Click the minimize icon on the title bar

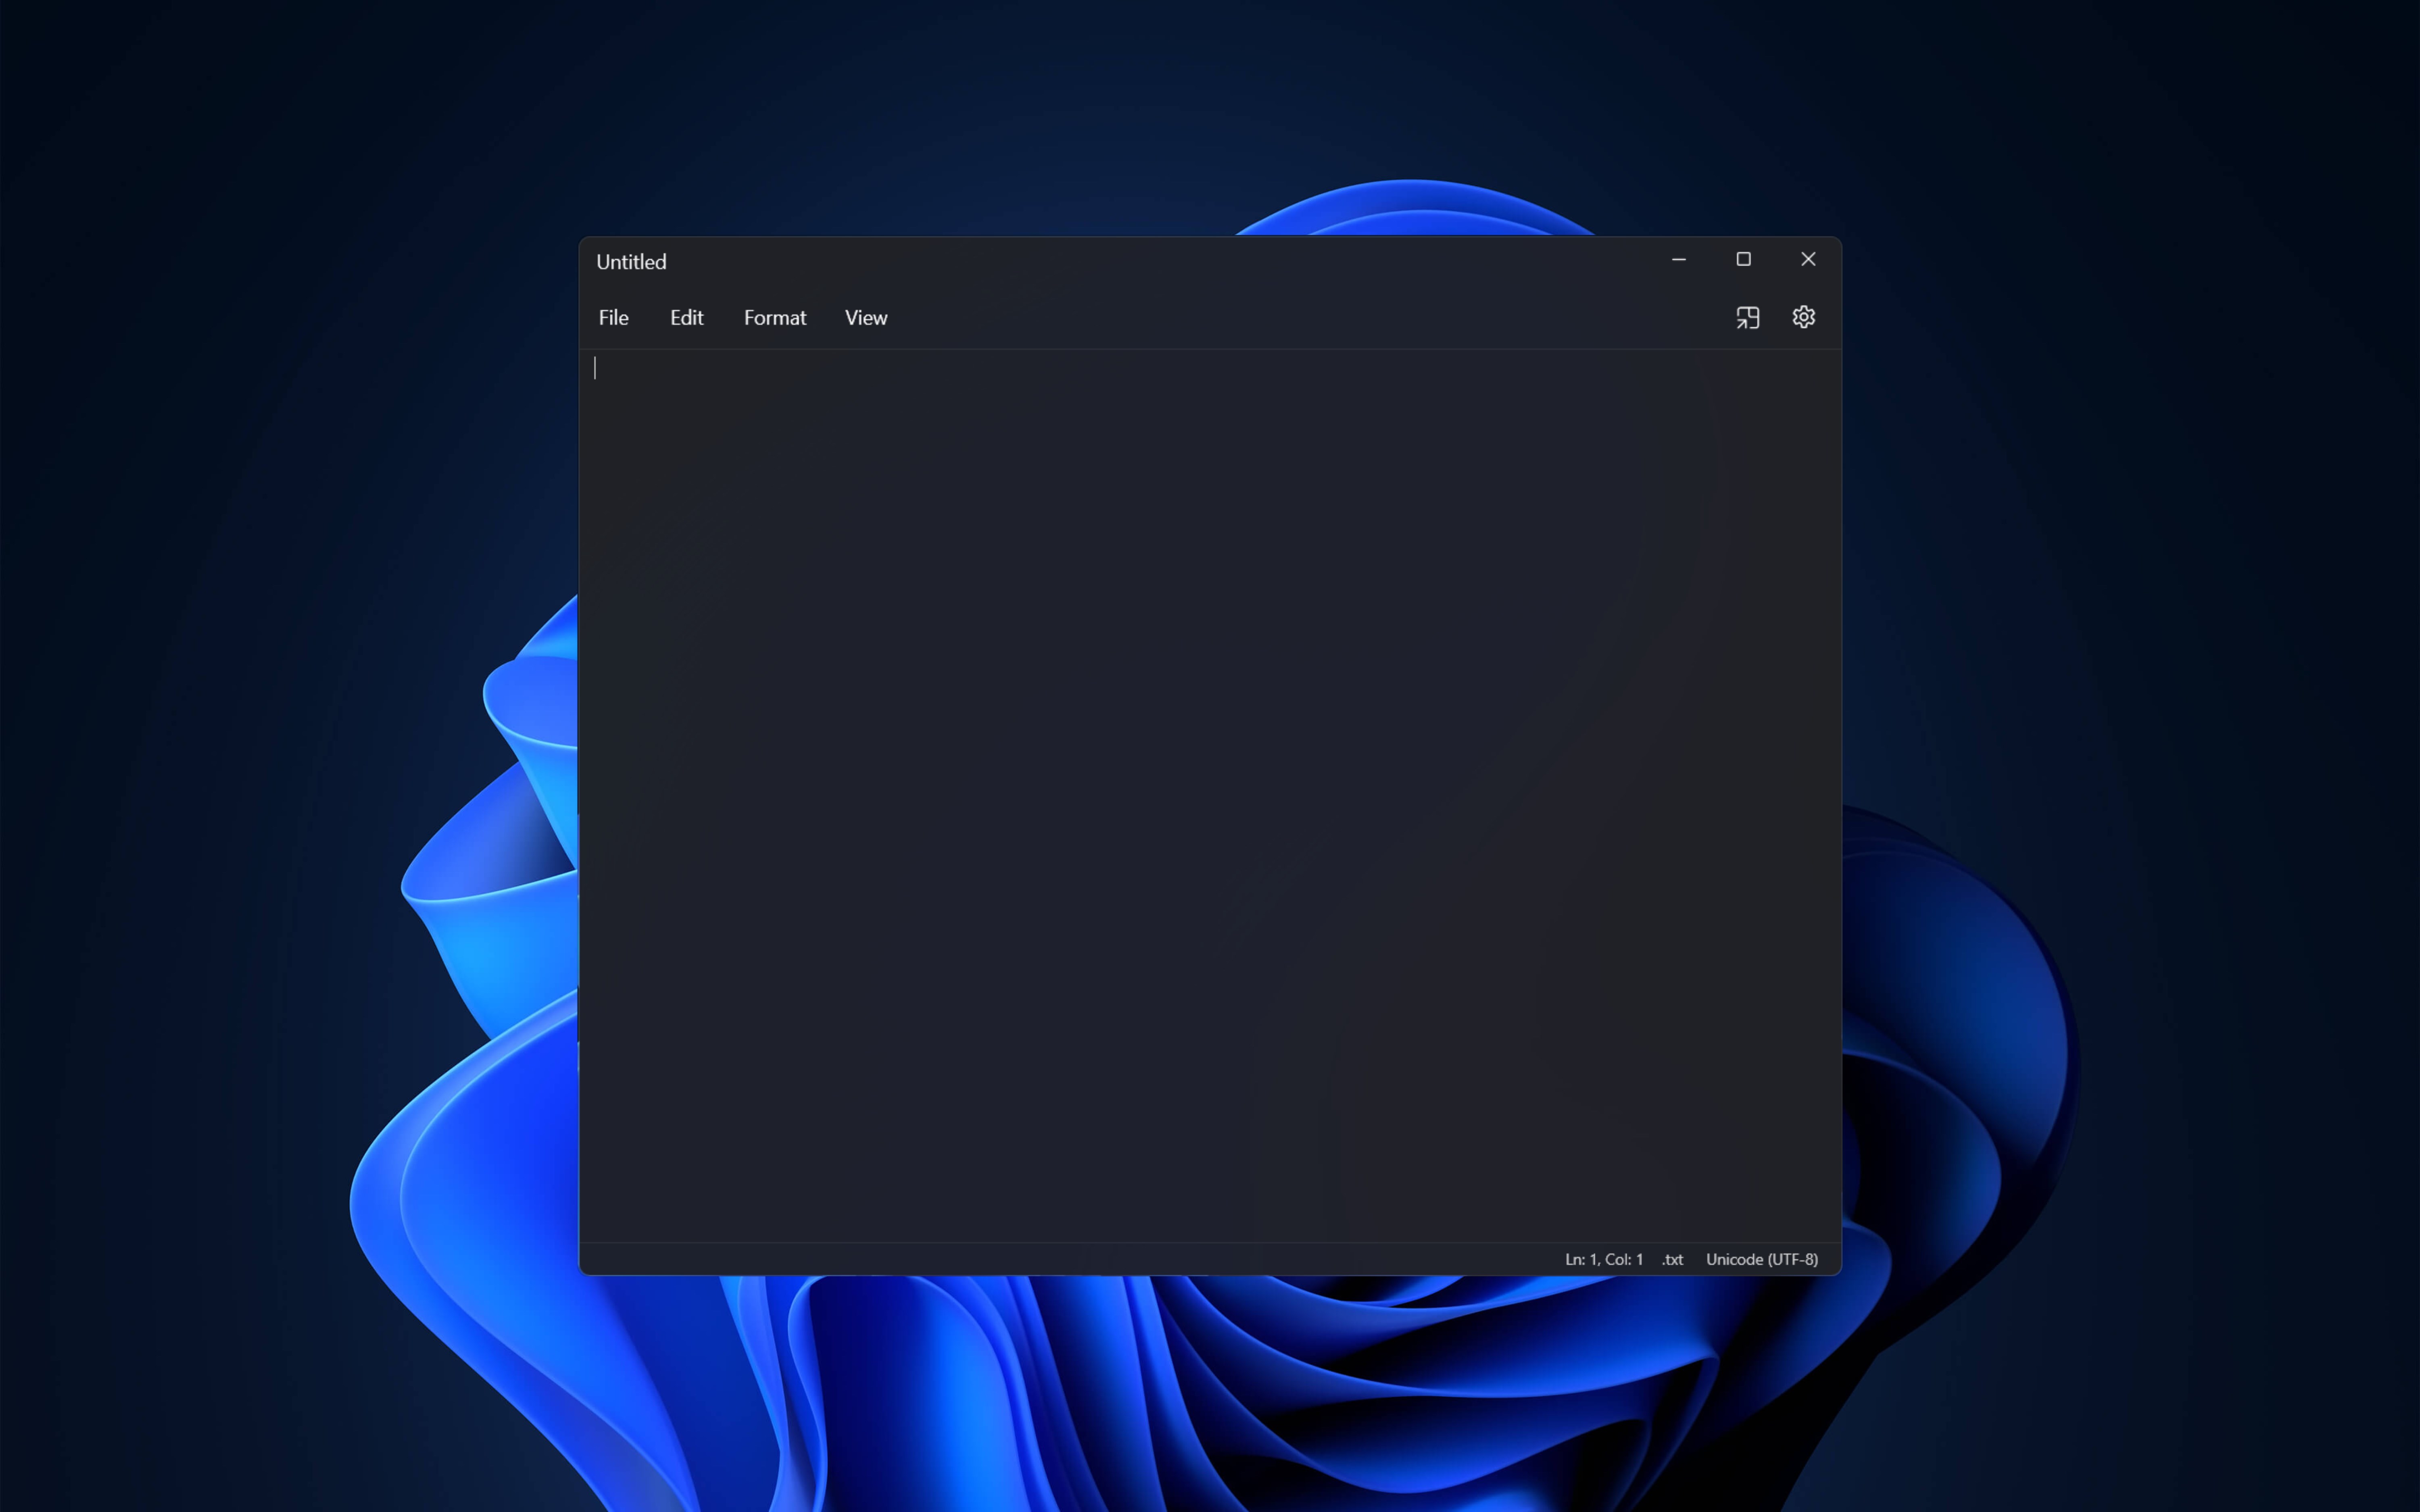1679,259
